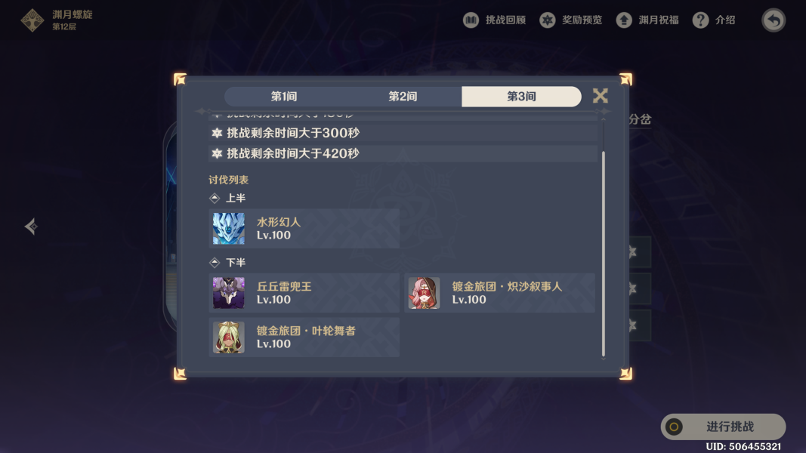Select the 第3间 tab
The image size is (806, 453).
521,97
